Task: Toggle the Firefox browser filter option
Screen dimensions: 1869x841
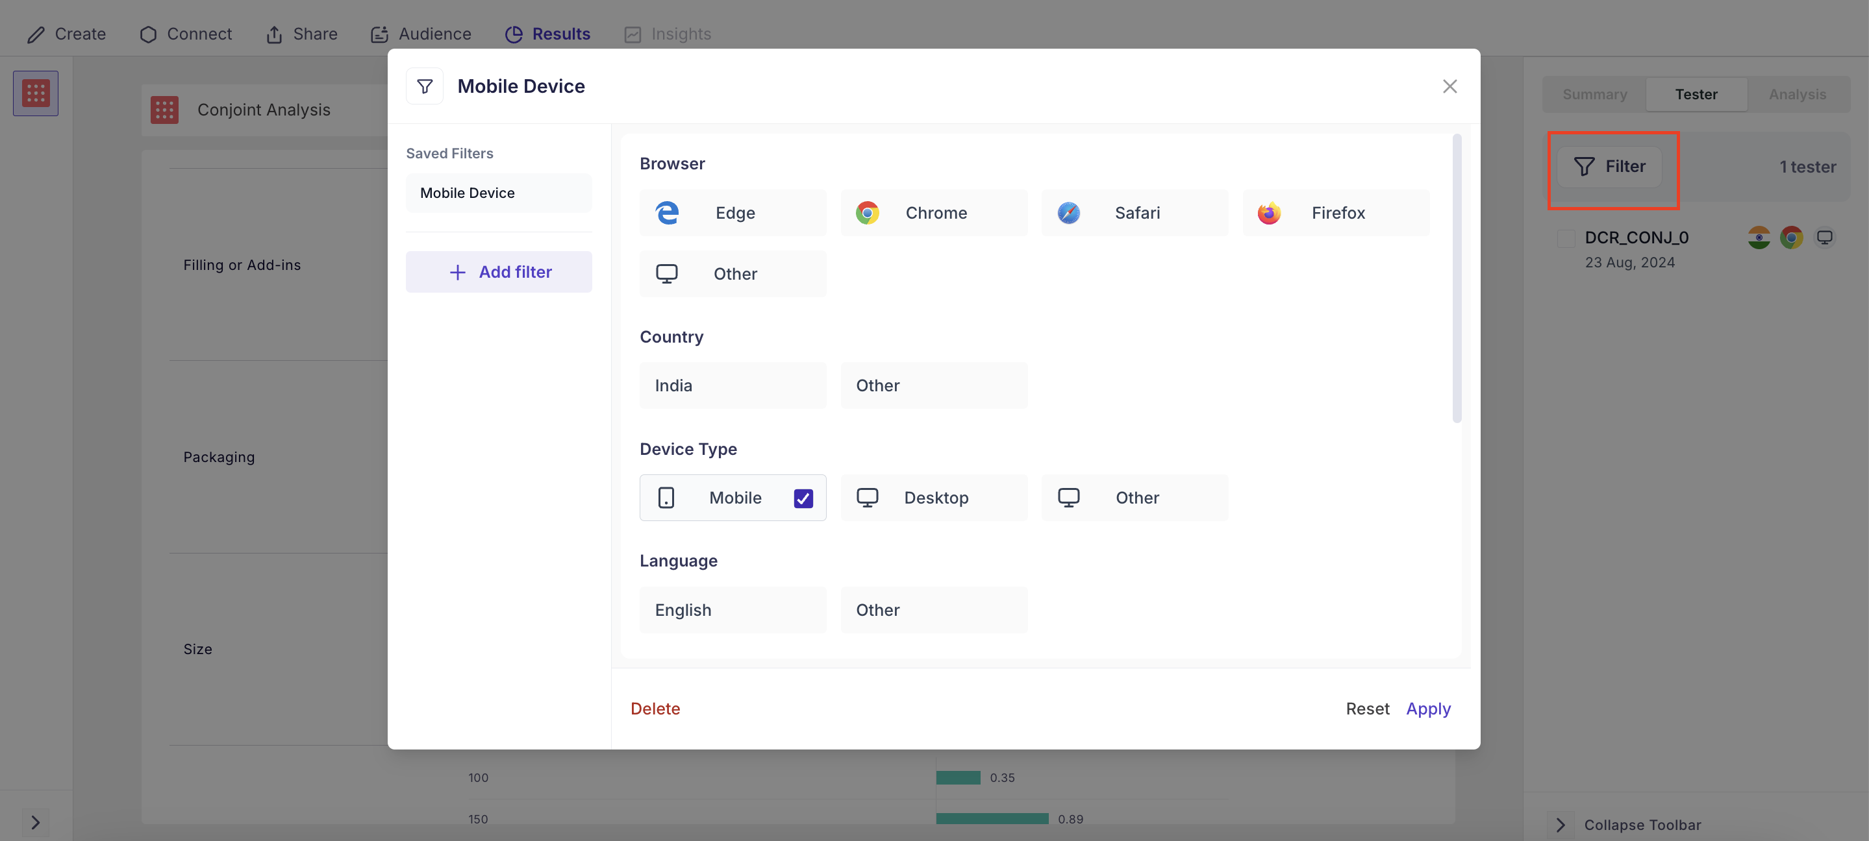Action: (x=1336, y=212)
